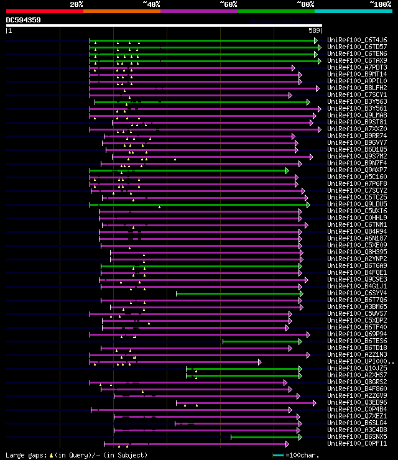This screenshot has height=460, width=398.
Task: Click the UniRef100_A9PIL0 text
Action: pos(357,81)
